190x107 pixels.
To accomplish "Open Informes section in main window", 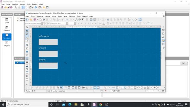I will 7,44.
